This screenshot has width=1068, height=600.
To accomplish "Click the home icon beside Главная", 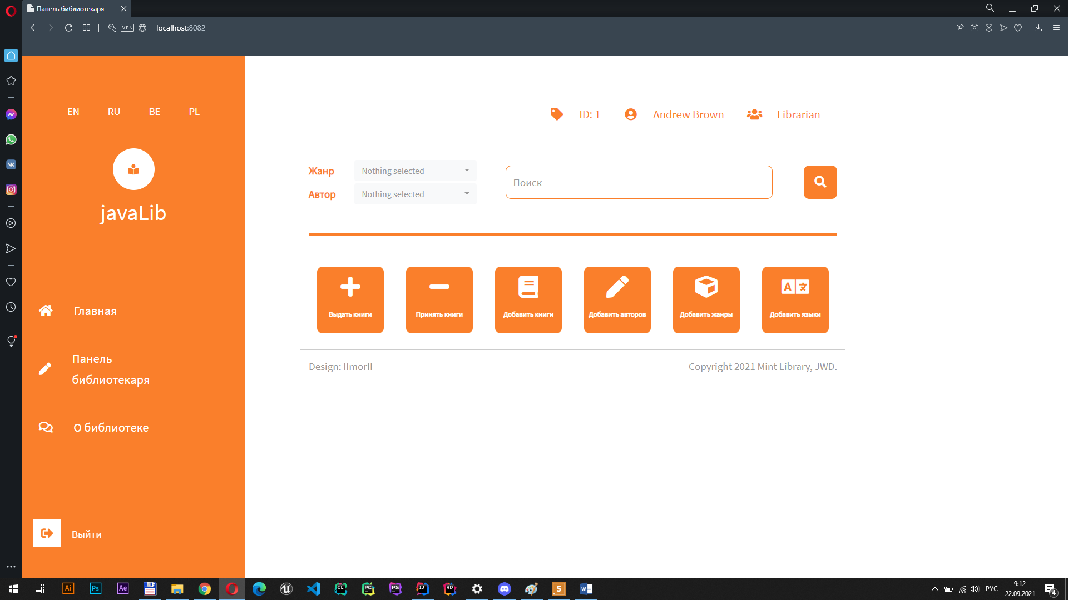I will pyautogui.click(x=46, y=311).
